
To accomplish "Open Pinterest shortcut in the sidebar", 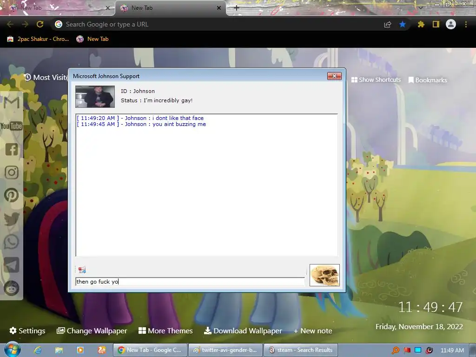I will tap(12, 195).
